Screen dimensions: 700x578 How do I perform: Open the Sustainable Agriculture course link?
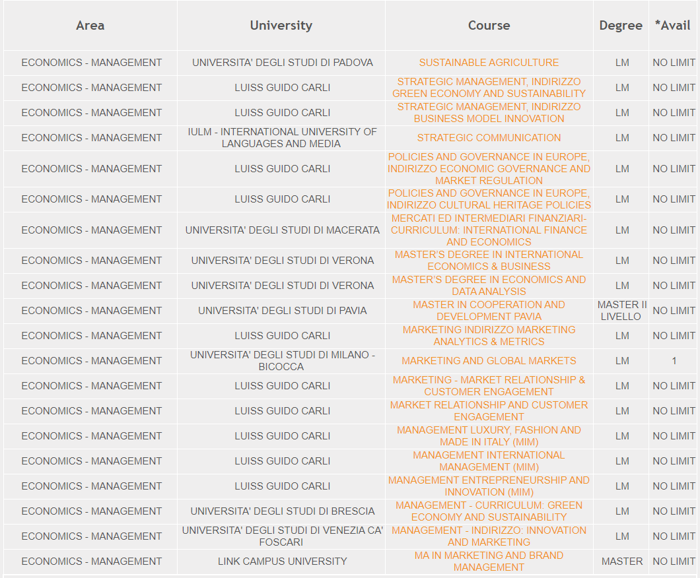pyautogui.click(x=489, y=63)
